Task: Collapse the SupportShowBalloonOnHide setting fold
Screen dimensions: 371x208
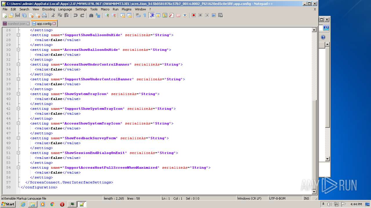Action: coord(18,35)
